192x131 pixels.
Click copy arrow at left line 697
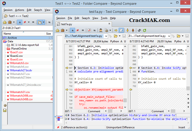point(67,68)
